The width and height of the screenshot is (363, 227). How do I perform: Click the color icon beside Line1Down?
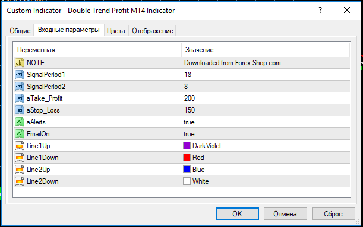[x=20, y=158]
